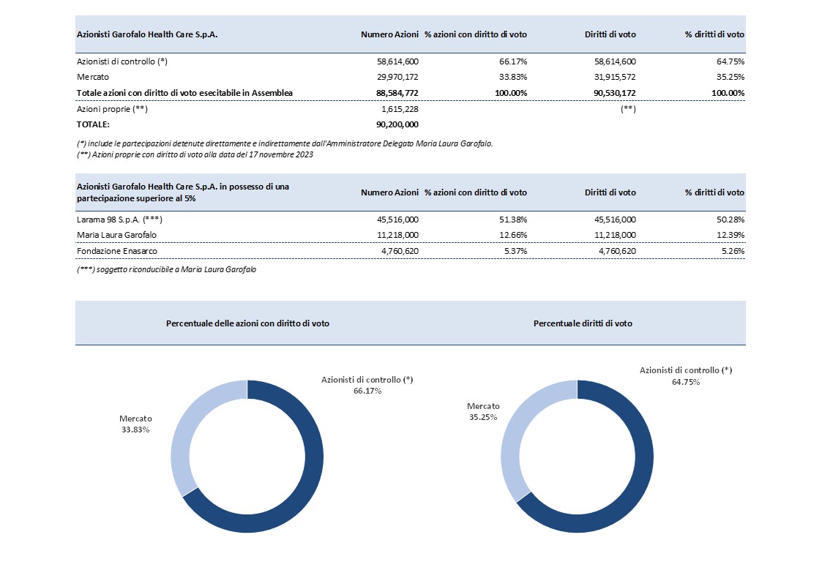Click the 'Numero Azioni' header in first table
822x581 pixels.
pos(389,34)
